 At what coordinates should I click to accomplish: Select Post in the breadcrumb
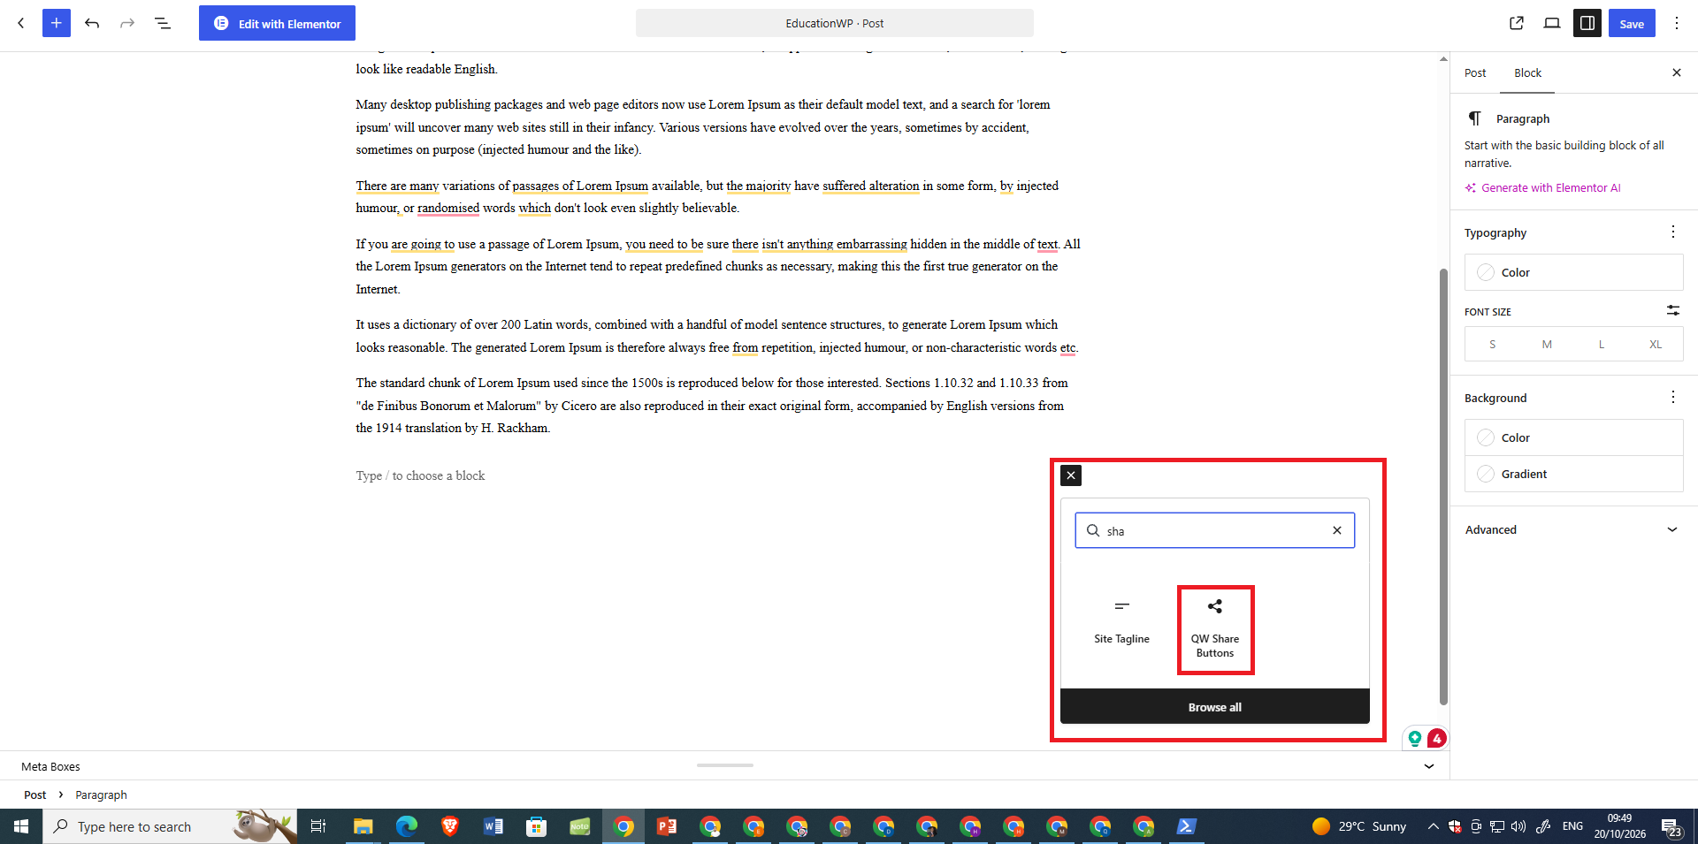tap(34, 795)
